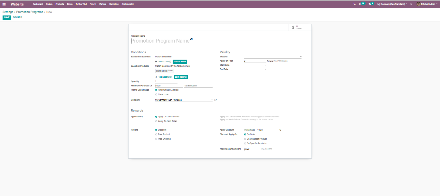
Task: Select Automatically Applied promo code usage
Action: 156,90
